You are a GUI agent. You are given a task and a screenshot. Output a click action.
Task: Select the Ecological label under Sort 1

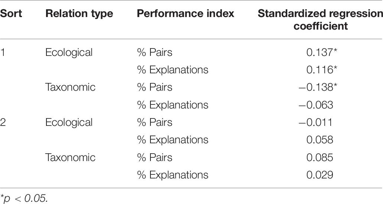tap(69, 53)
